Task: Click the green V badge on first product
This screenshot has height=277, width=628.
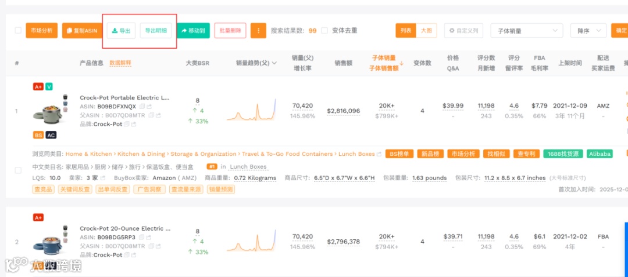Action: pos(49,86)
